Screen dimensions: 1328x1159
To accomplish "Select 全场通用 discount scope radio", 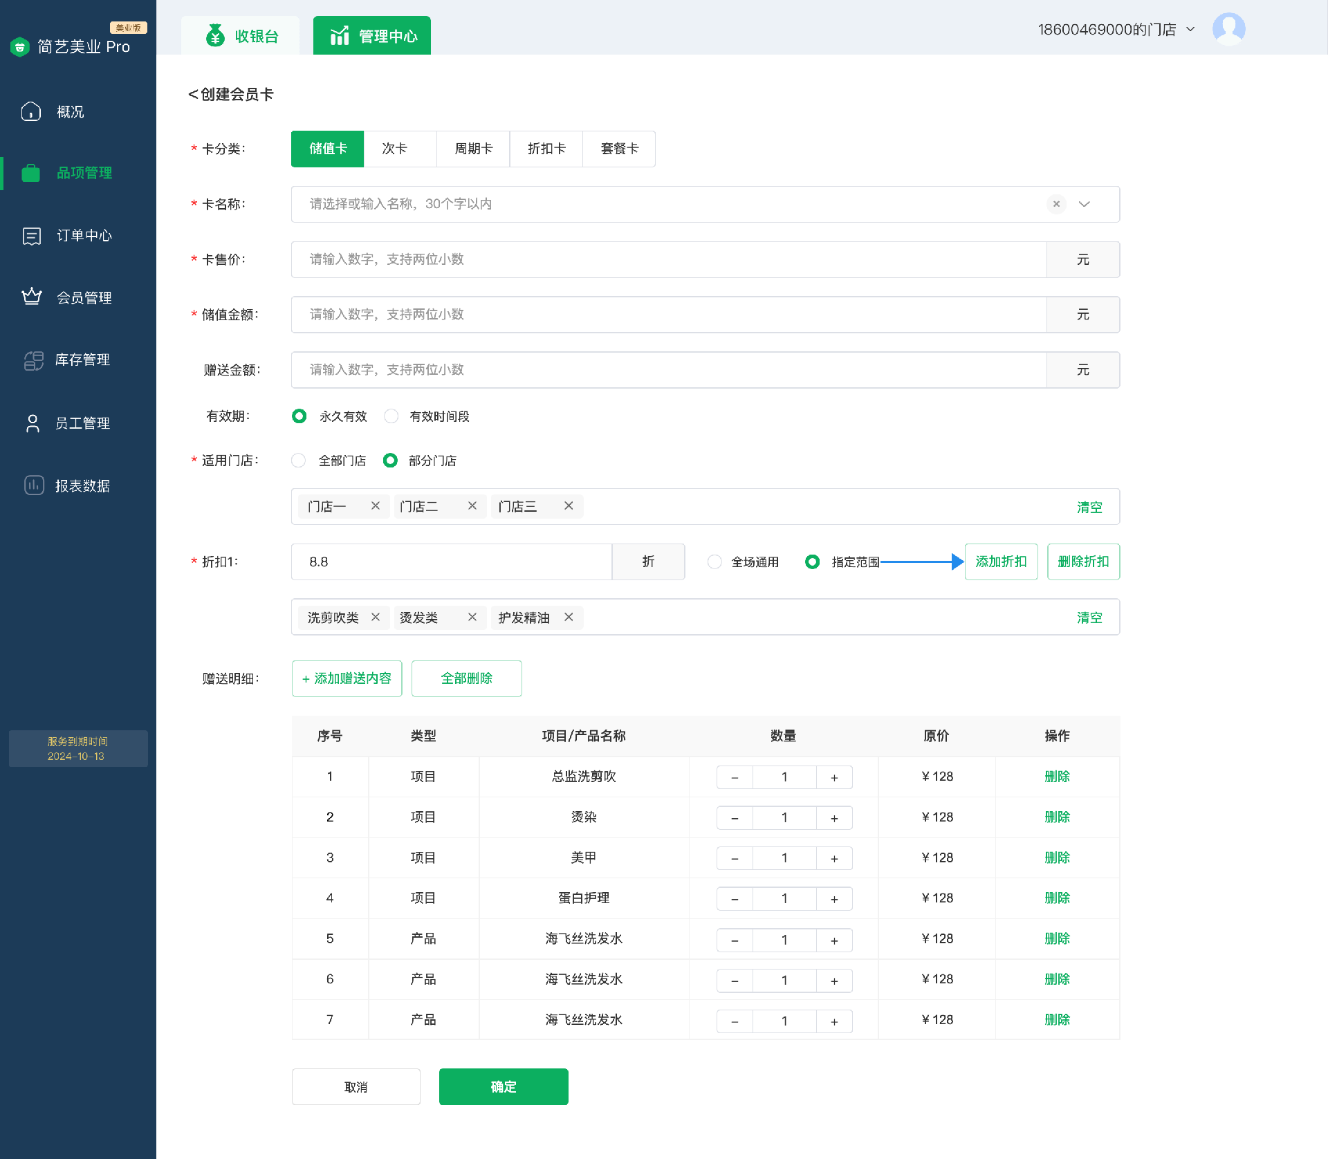I will click(714, 562).
